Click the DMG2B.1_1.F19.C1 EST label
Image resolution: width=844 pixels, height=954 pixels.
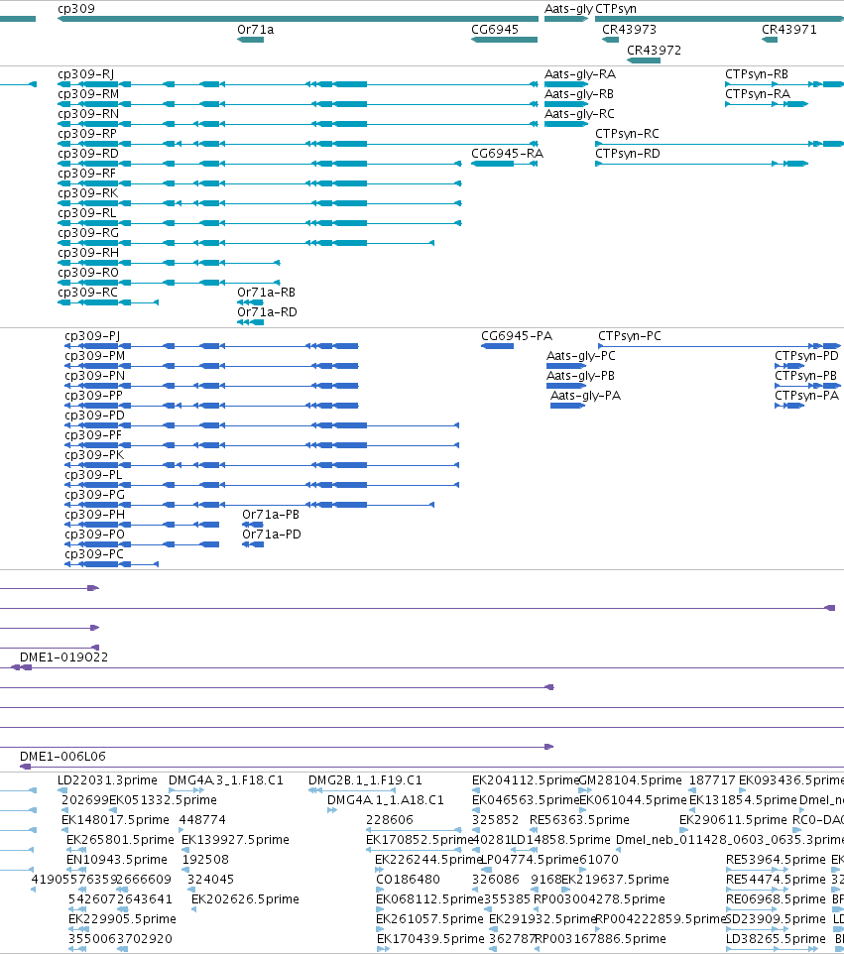coord(365,780)
